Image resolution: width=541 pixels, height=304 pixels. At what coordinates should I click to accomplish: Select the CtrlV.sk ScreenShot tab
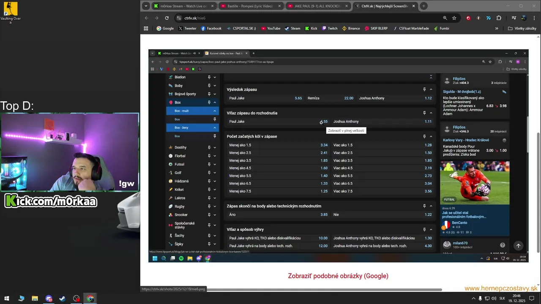click(385, 6)
